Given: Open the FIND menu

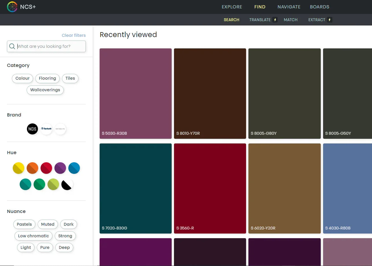Looking at the screenshot, I should pyautogui.click(x=260, y=7).
